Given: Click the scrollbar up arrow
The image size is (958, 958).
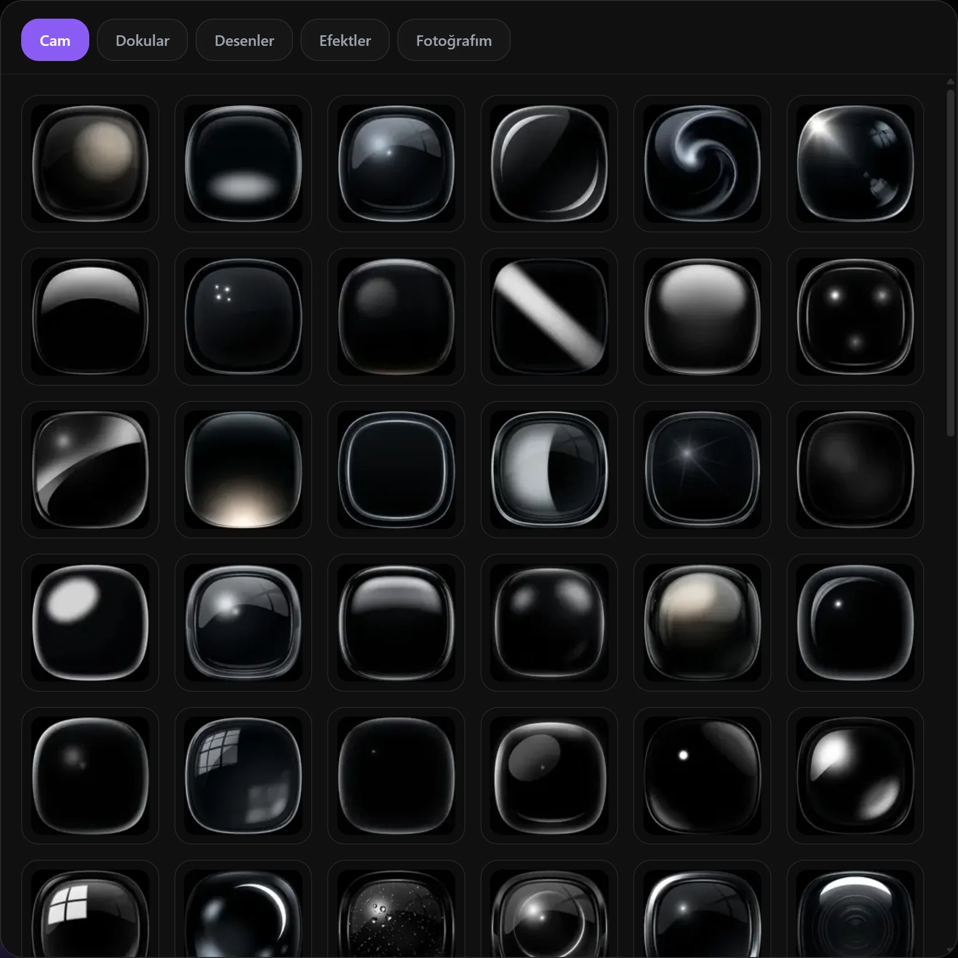Looking at the screenshot, I should point(951,82).
